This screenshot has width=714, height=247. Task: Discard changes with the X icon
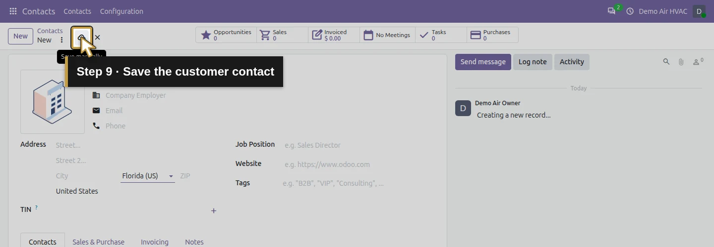tap(97, 38)
